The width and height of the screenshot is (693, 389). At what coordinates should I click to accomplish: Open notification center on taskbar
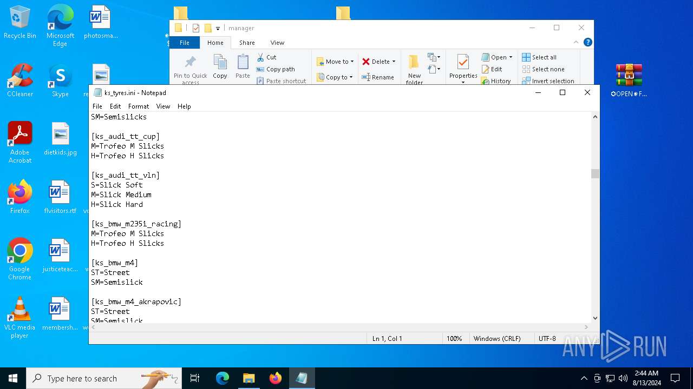pyautogui.click(x=675, y=378)
